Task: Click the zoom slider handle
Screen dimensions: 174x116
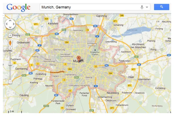Action: [10, 63]
